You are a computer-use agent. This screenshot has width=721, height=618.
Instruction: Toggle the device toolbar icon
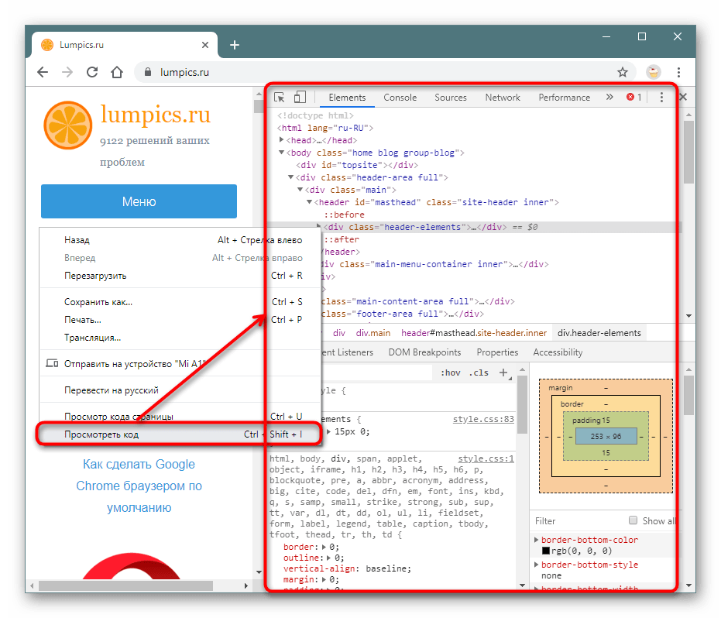[x=300, y=98]
